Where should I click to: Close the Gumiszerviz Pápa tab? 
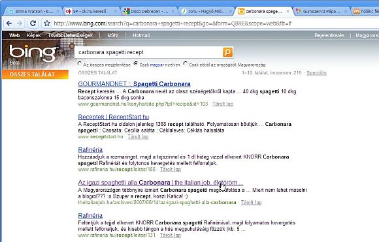346,11
